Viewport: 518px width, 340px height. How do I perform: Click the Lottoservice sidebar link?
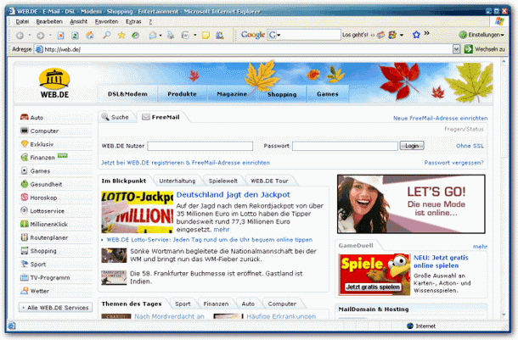[48, 211]
